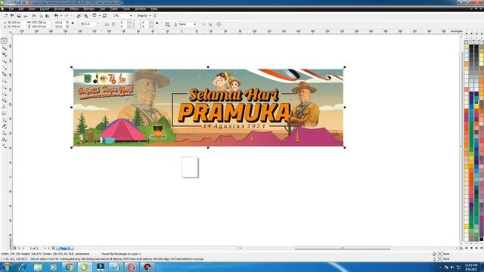Open the Help menu
484x272 pixels.
pyautogui.click(x=154, y=9)
